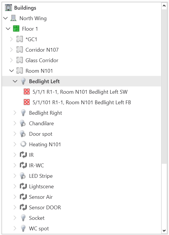Viewport: 169px width, 235px height.
Task: Collapse the Bedlight Left node
Action: pos(15,81)
